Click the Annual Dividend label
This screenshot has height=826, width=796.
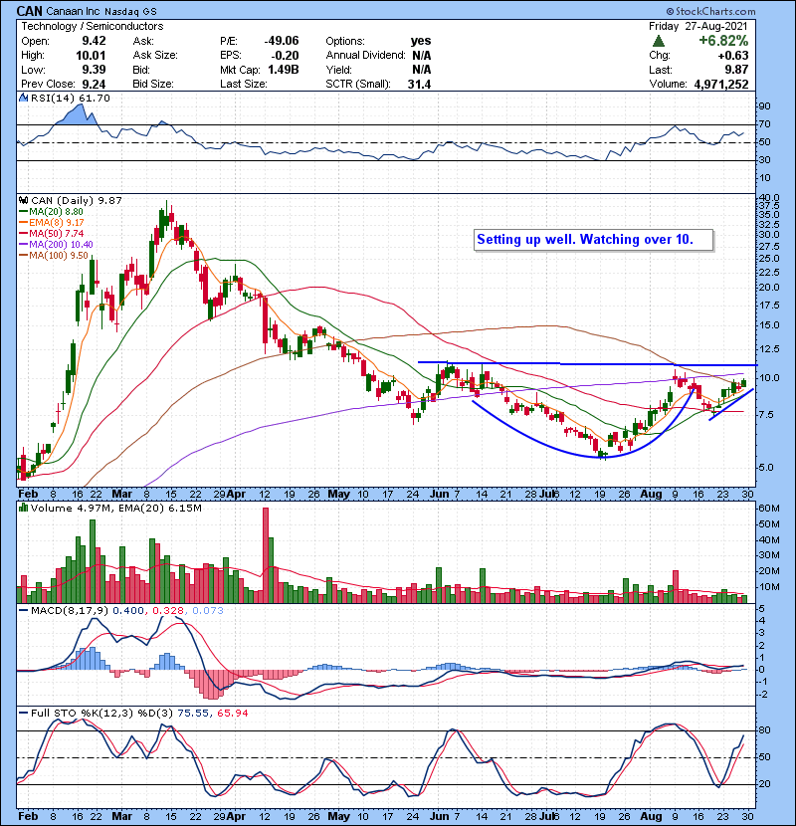[365, 56]
